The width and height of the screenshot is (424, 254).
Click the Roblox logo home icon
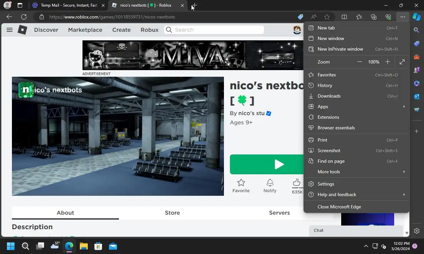(x=22, y=30)
